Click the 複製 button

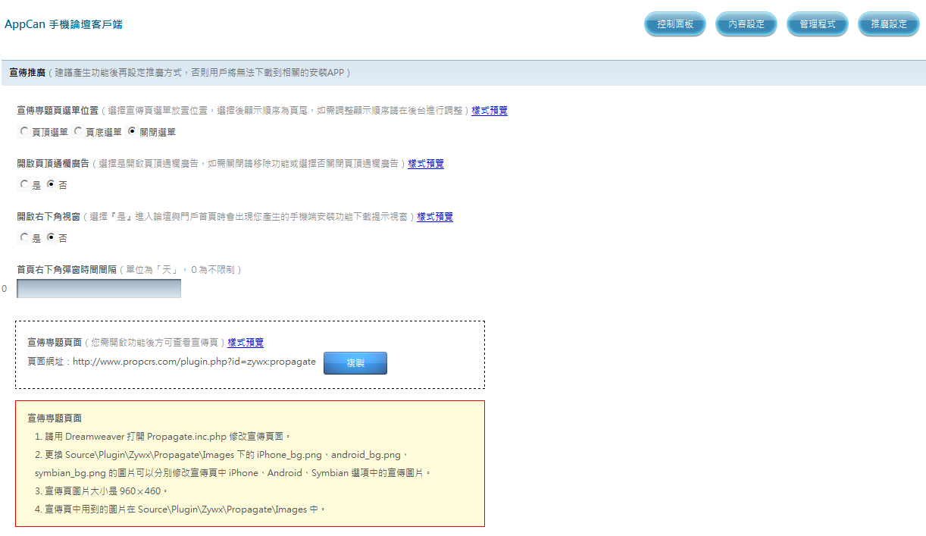pyautogui.click(x=355, y=363)
